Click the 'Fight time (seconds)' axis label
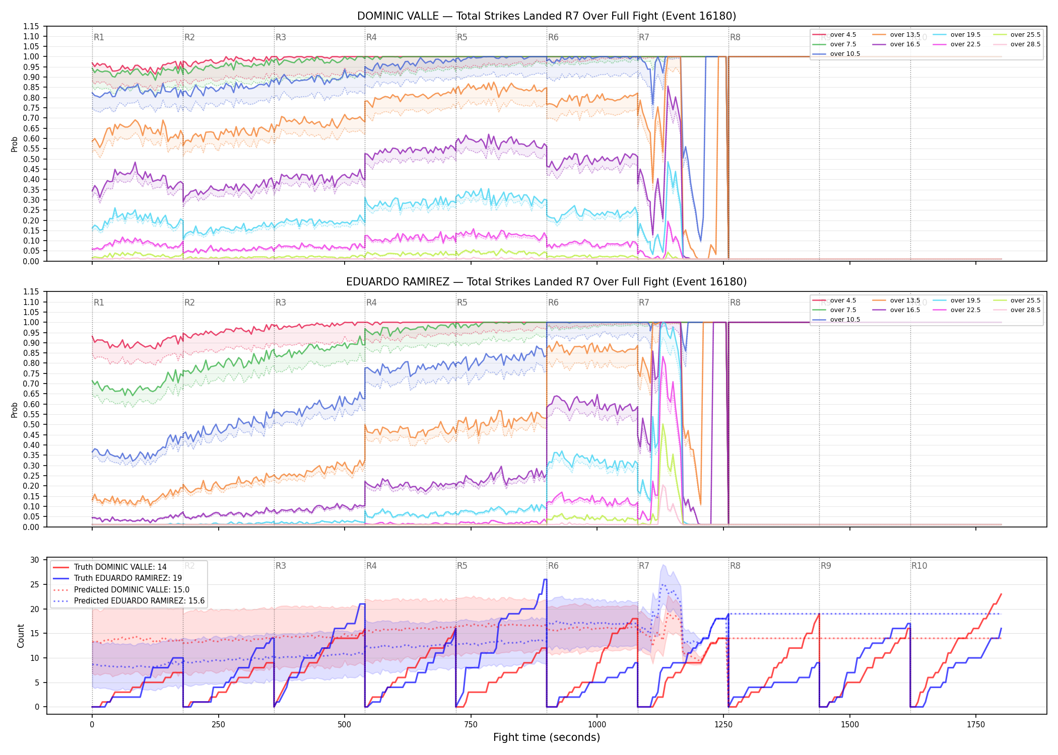The image size is (1058, 755). coord(547,737)
